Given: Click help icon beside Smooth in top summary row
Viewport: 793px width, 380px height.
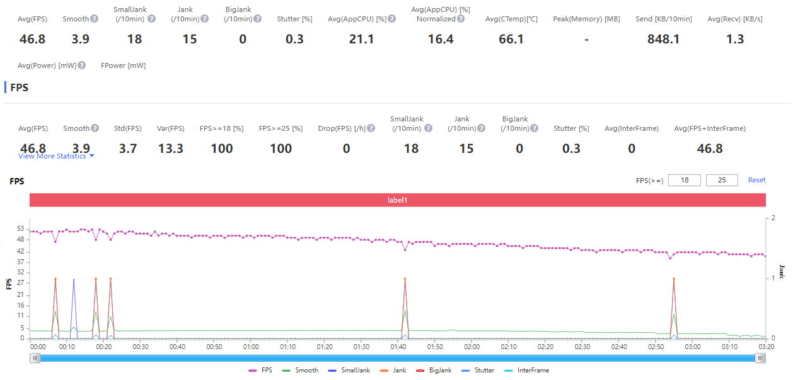Looking at the screenshot, I should coord(94,19).
